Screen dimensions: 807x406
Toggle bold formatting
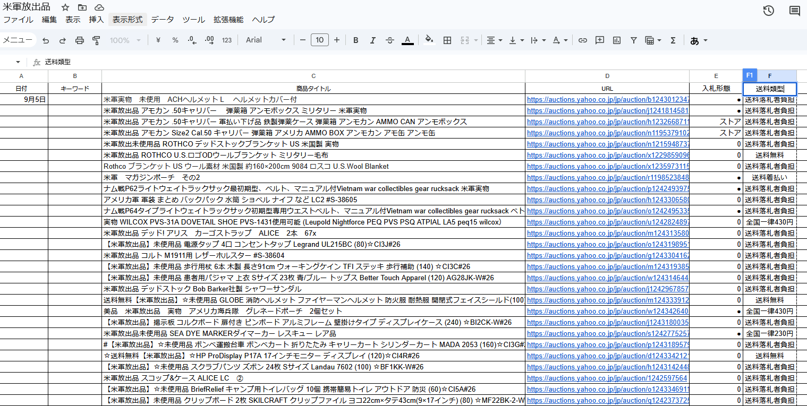pyautogui.click(x=356, y=40)
